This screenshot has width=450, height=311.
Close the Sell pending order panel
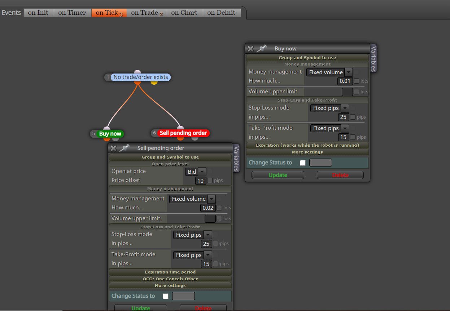pyautogui.click(x=113, y=148)
